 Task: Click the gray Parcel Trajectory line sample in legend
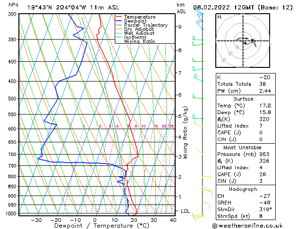coord(119,25)
